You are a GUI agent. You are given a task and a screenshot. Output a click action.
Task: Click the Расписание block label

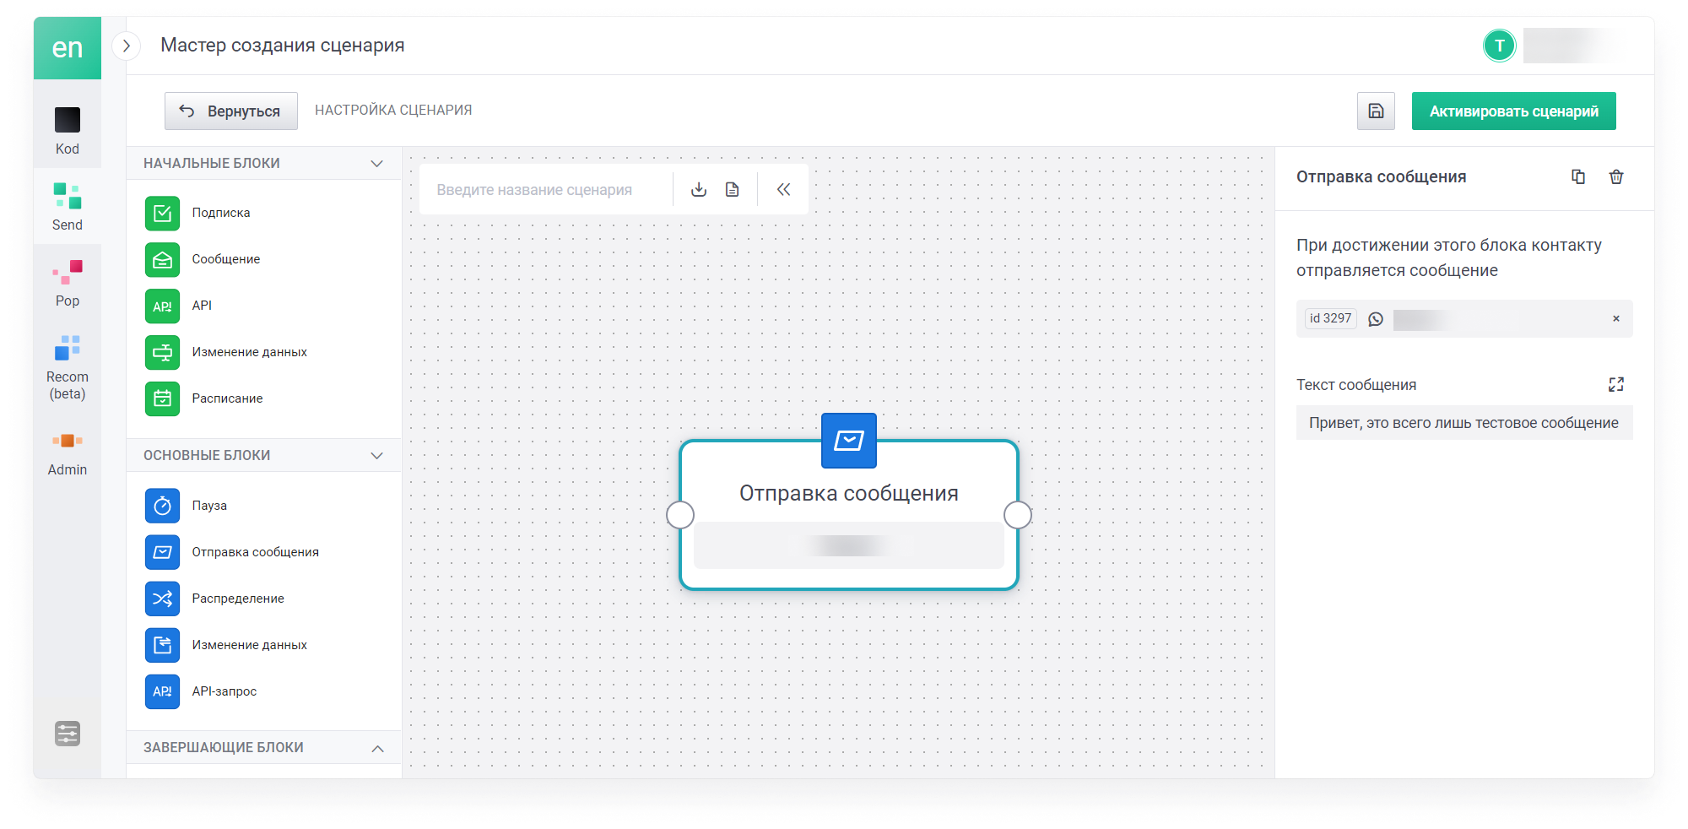pyautogui.click(x=227, y=398)
